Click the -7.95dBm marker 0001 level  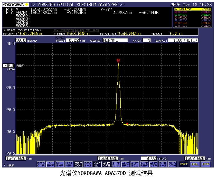76,13
